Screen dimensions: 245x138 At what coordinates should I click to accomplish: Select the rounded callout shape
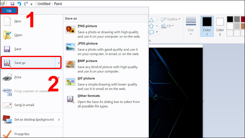pos(151,32)
